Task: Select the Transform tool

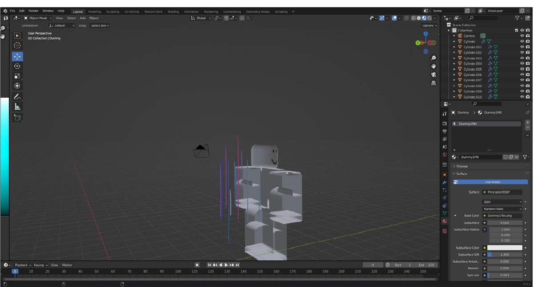Action: pyautogui.click(x=17, y=86)
